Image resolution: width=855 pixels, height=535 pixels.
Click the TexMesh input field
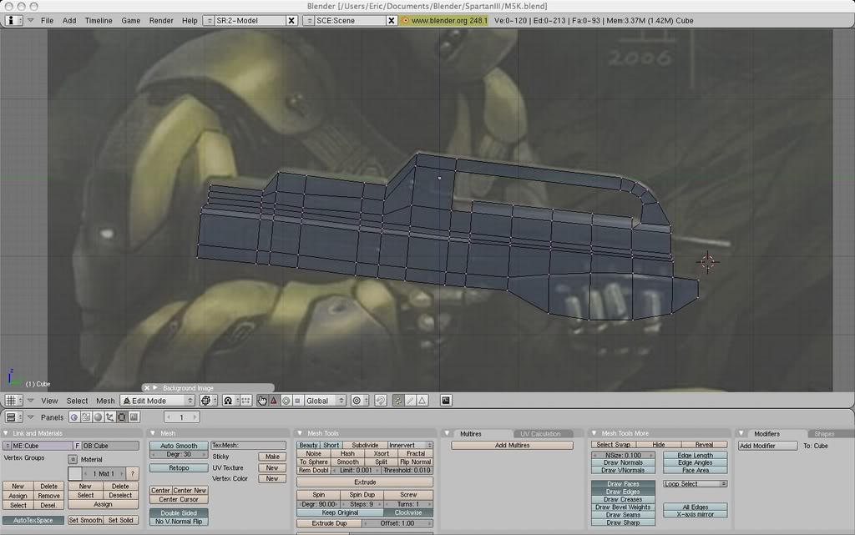249,446
